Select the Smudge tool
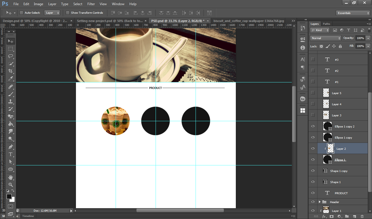The height and width of the screenshot is (219, 372). click(x=11, y=131)
